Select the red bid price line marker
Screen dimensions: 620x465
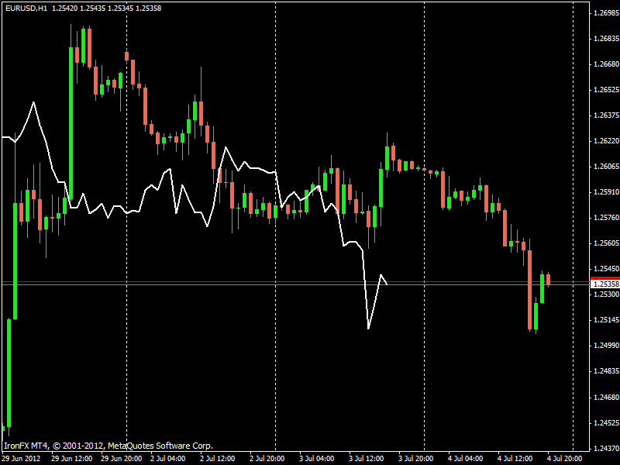click(x=604, y=277)
